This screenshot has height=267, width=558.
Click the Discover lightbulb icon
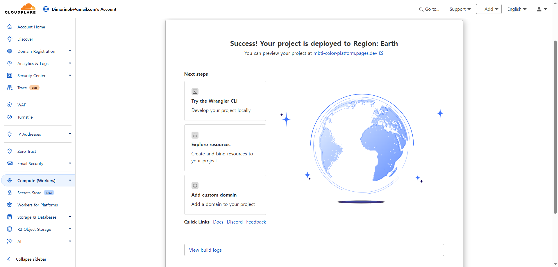pos(10,39)
